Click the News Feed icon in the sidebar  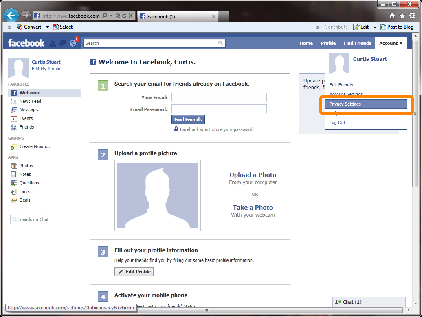pyautogui.click(x=14, y=101)
